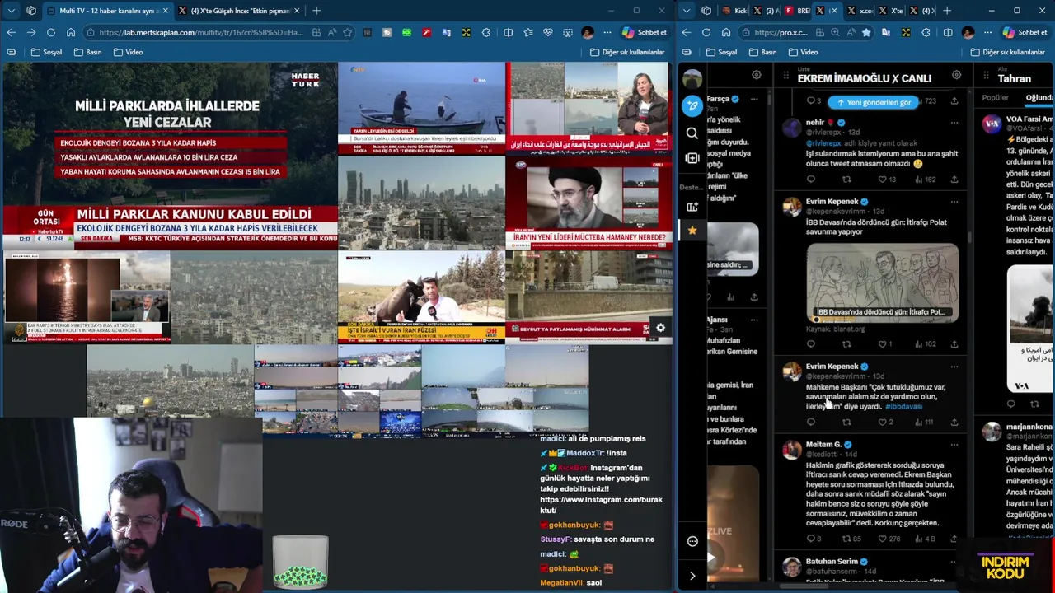Open tab list dropdown in right browser

[x=687, y=11]
